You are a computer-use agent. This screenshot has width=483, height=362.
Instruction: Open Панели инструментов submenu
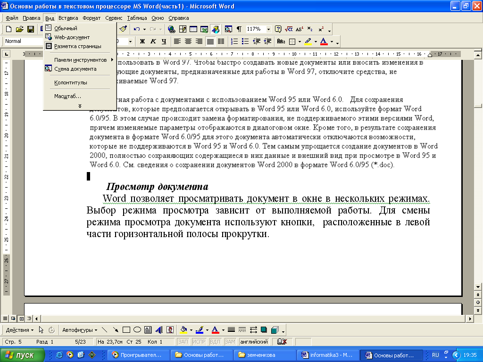point(80,60)
